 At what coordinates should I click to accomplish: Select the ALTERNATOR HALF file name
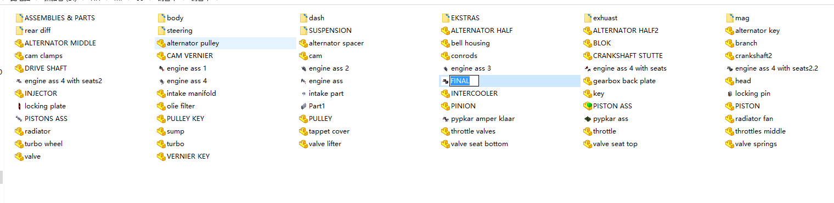(482, 31)
